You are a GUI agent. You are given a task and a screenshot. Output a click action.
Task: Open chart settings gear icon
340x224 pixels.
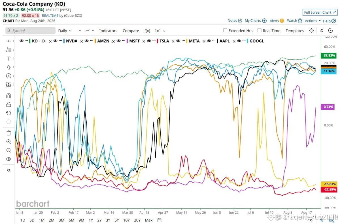pyautogui.click(x=311, y=31)
